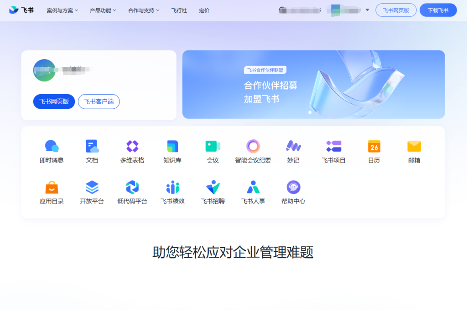
Task: Click the 知识库 (Wiki) icon
Action: pyautogui.click(x=172, y=146)
